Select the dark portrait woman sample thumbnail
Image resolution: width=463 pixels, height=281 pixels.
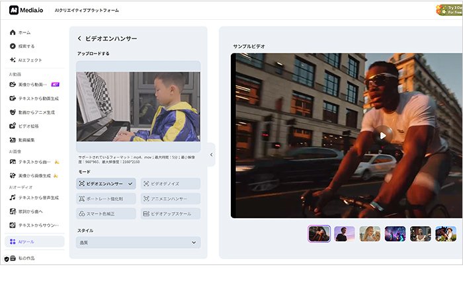(421, 234)
